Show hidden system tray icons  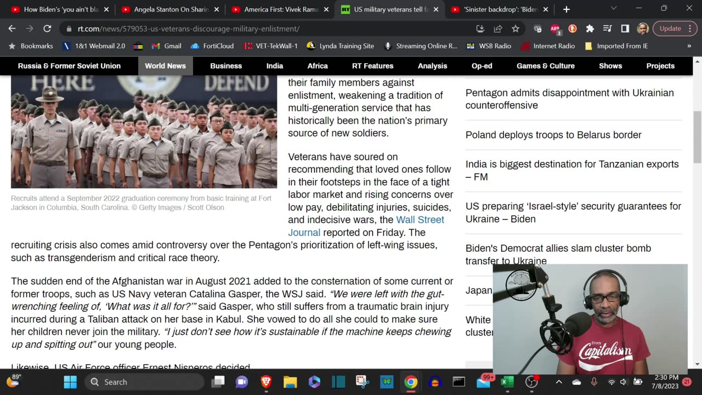(559, 382)
